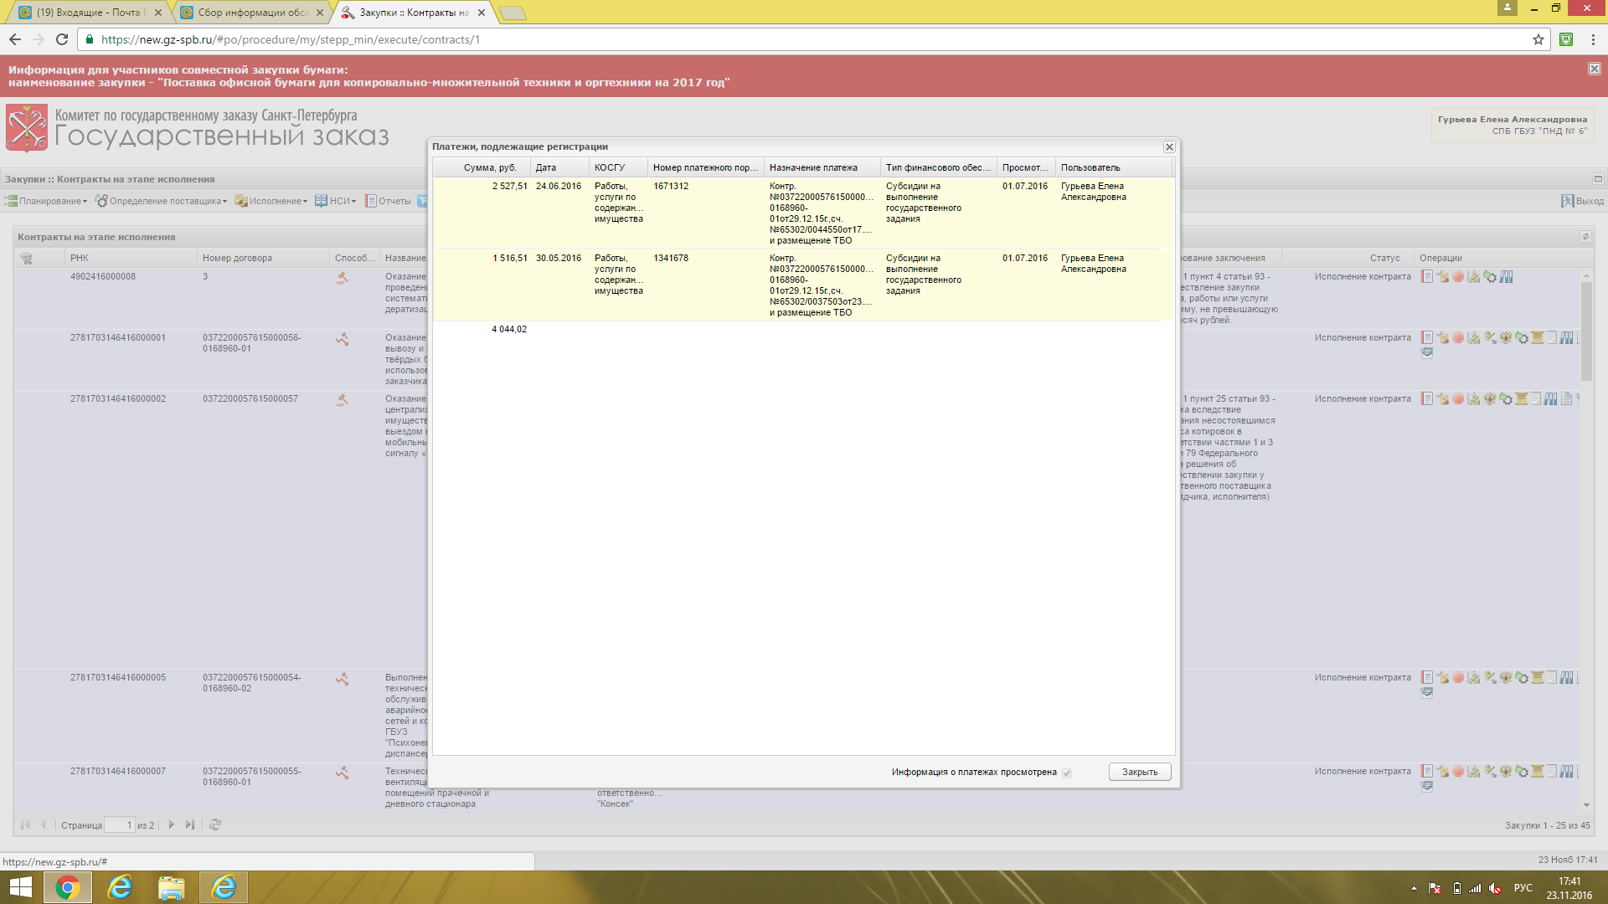This screenshot has width=1608, height=904.
Task: Click Russian coat of arms icon, second row
Action: (x=1506, y=338)
